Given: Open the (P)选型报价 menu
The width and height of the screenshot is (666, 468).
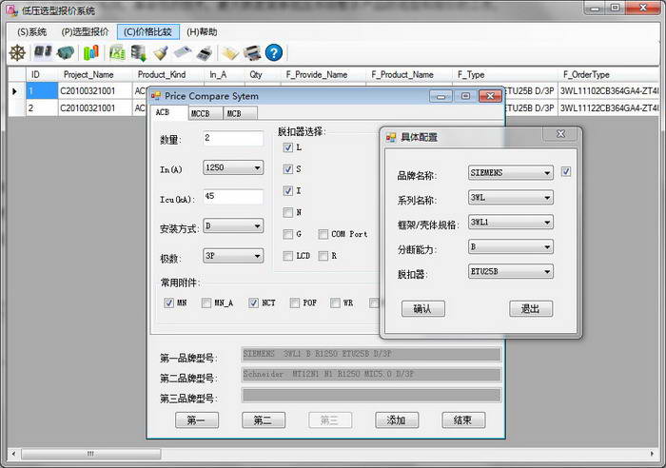Looking at the screenshot, I should pos(86,31).
